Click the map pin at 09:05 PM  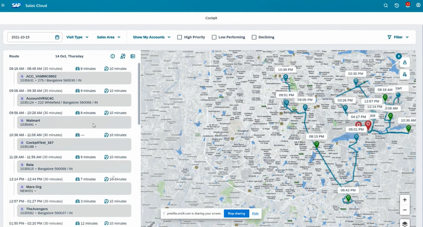[x=305, y=108]
